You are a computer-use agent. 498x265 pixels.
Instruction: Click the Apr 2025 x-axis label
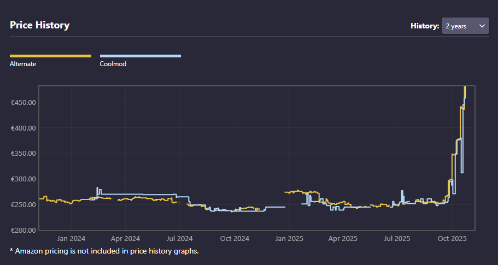(x=343, y=239)
